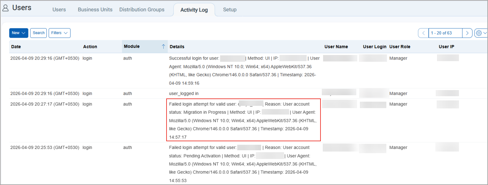
Task: Switch to the Users tab
Action: tap(59, 10)
